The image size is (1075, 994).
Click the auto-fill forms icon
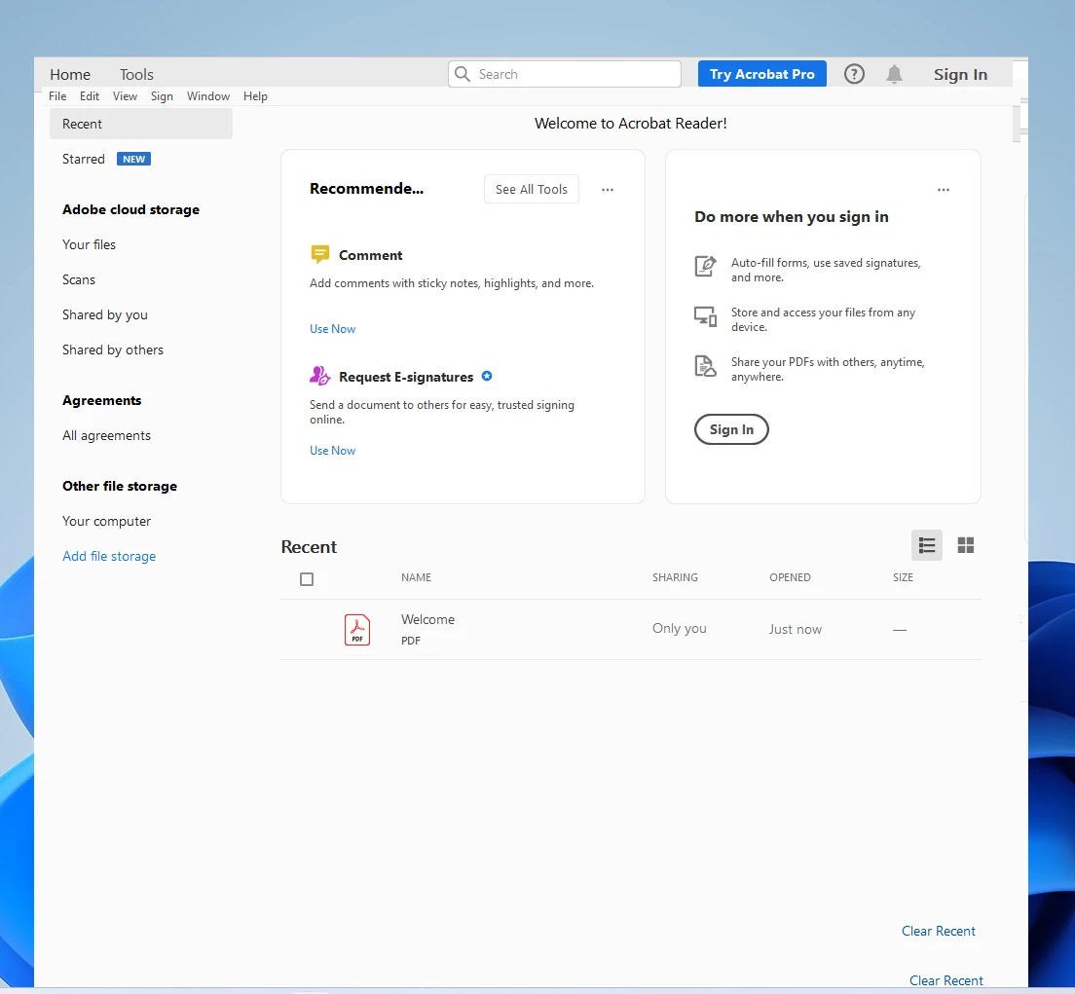(x=705, y=266)
